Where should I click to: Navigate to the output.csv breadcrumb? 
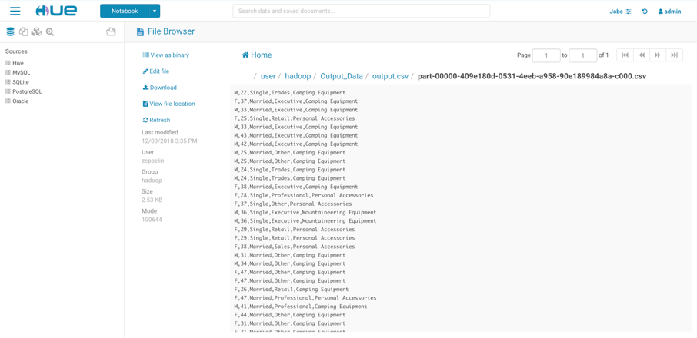(390, 76)
